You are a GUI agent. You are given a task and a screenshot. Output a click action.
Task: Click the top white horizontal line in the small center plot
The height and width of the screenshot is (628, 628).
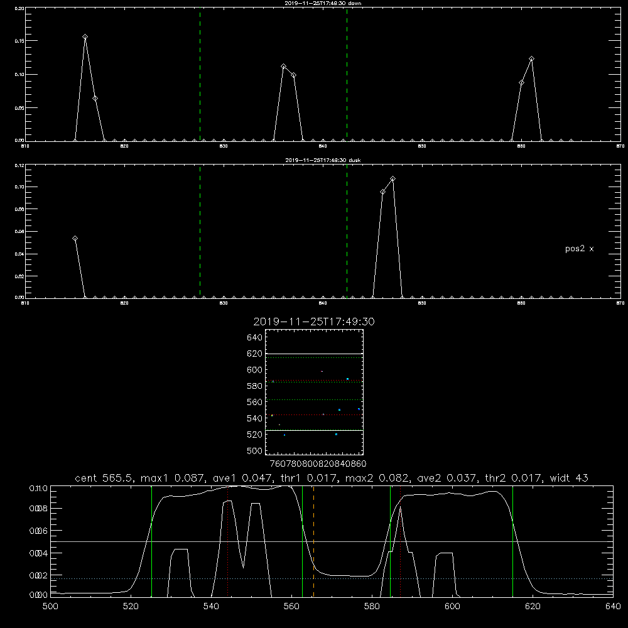pyautogui.click(x=314, y=354)
